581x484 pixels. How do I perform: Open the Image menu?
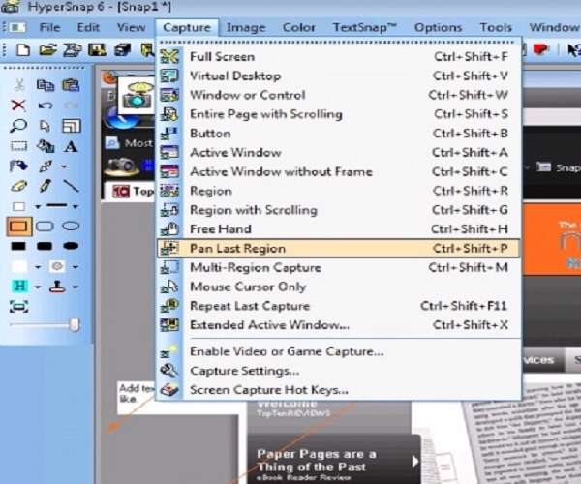tap(246, 27)
